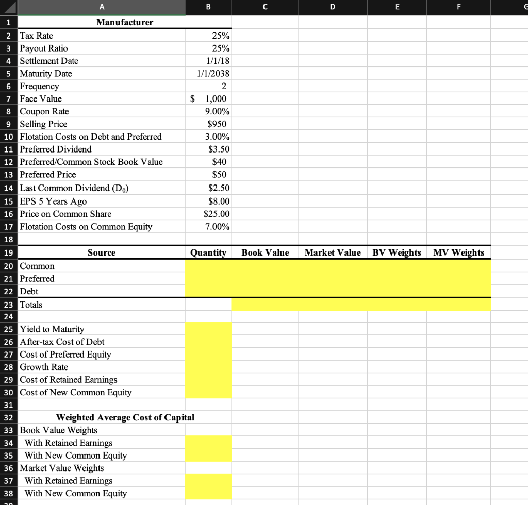Select the Face Value cell showing $1,000
The image size is (528, 505).
208,98
